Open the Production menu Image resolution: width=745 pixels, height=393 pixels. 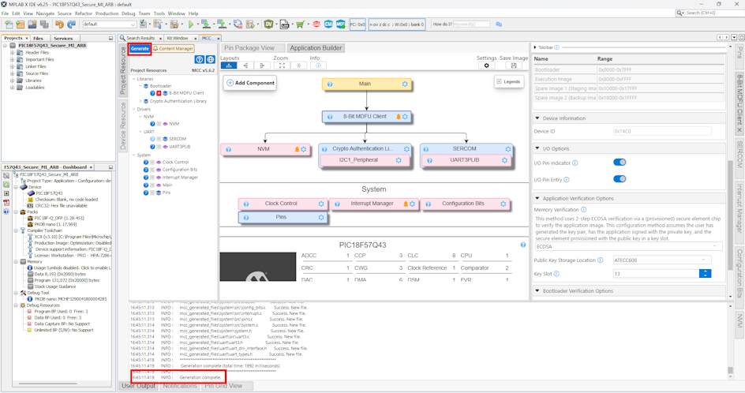(107, 13)
